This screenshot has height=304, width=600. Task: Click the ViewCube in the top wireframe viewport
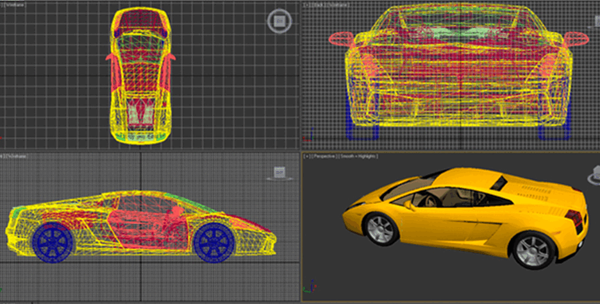point(279,21)
